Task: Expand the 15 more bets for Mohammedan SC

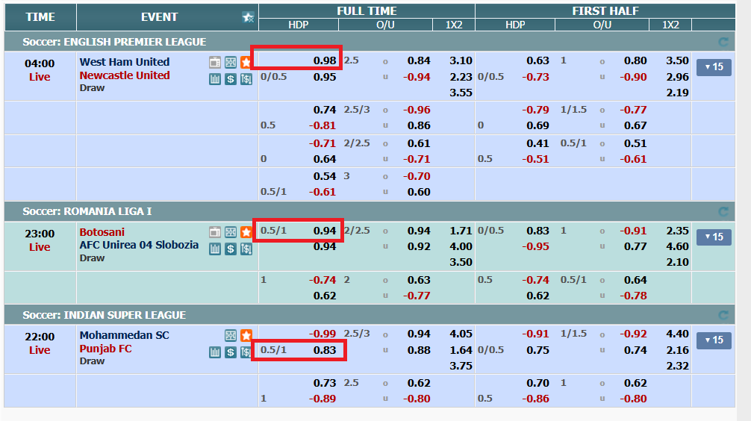Action: pos(714,340)
